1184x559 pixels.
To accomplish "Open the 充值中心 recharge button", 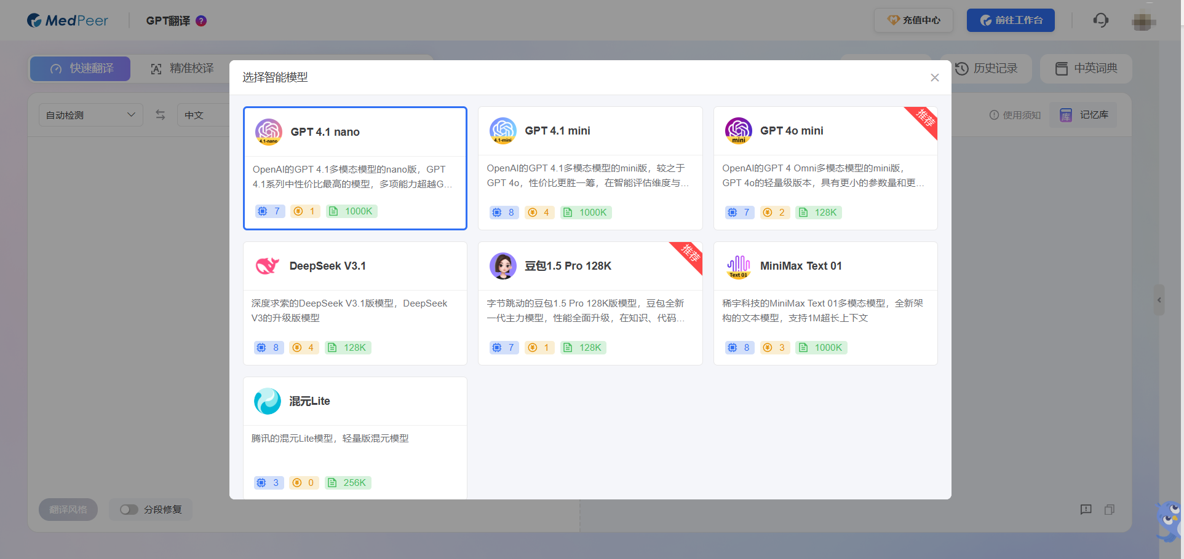I will pos(913,20).
